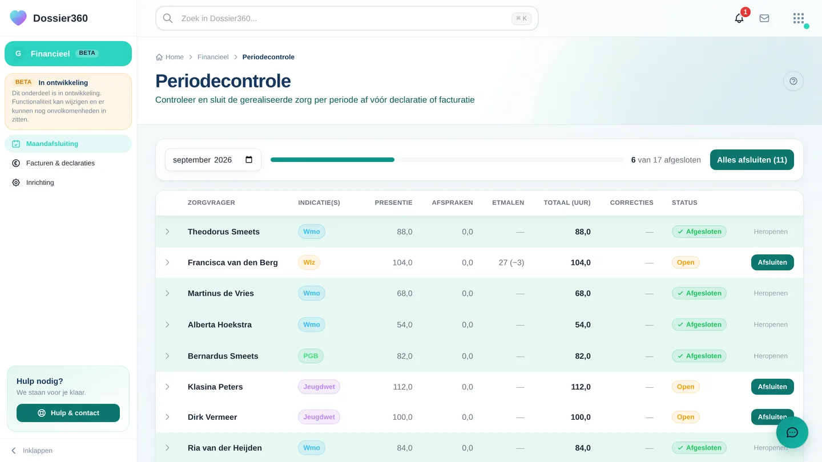Reopen Theodorus Smeets period
The height and width of the screenshot is (462, 822).
pos(771,232)
